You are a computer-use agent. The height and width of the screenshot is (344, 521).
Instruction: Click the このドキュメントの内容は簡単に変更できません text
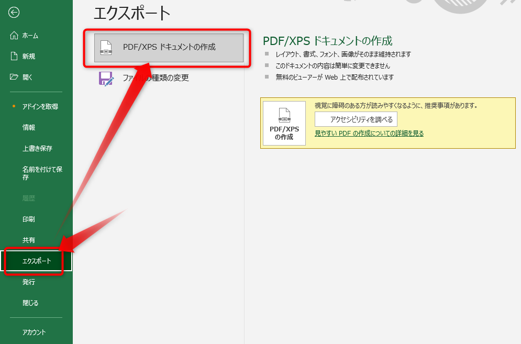pos(332,66)
